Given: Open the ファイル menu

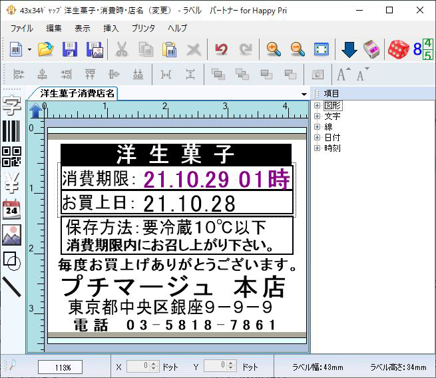Looking at the screenshot, I should point(21,28).
